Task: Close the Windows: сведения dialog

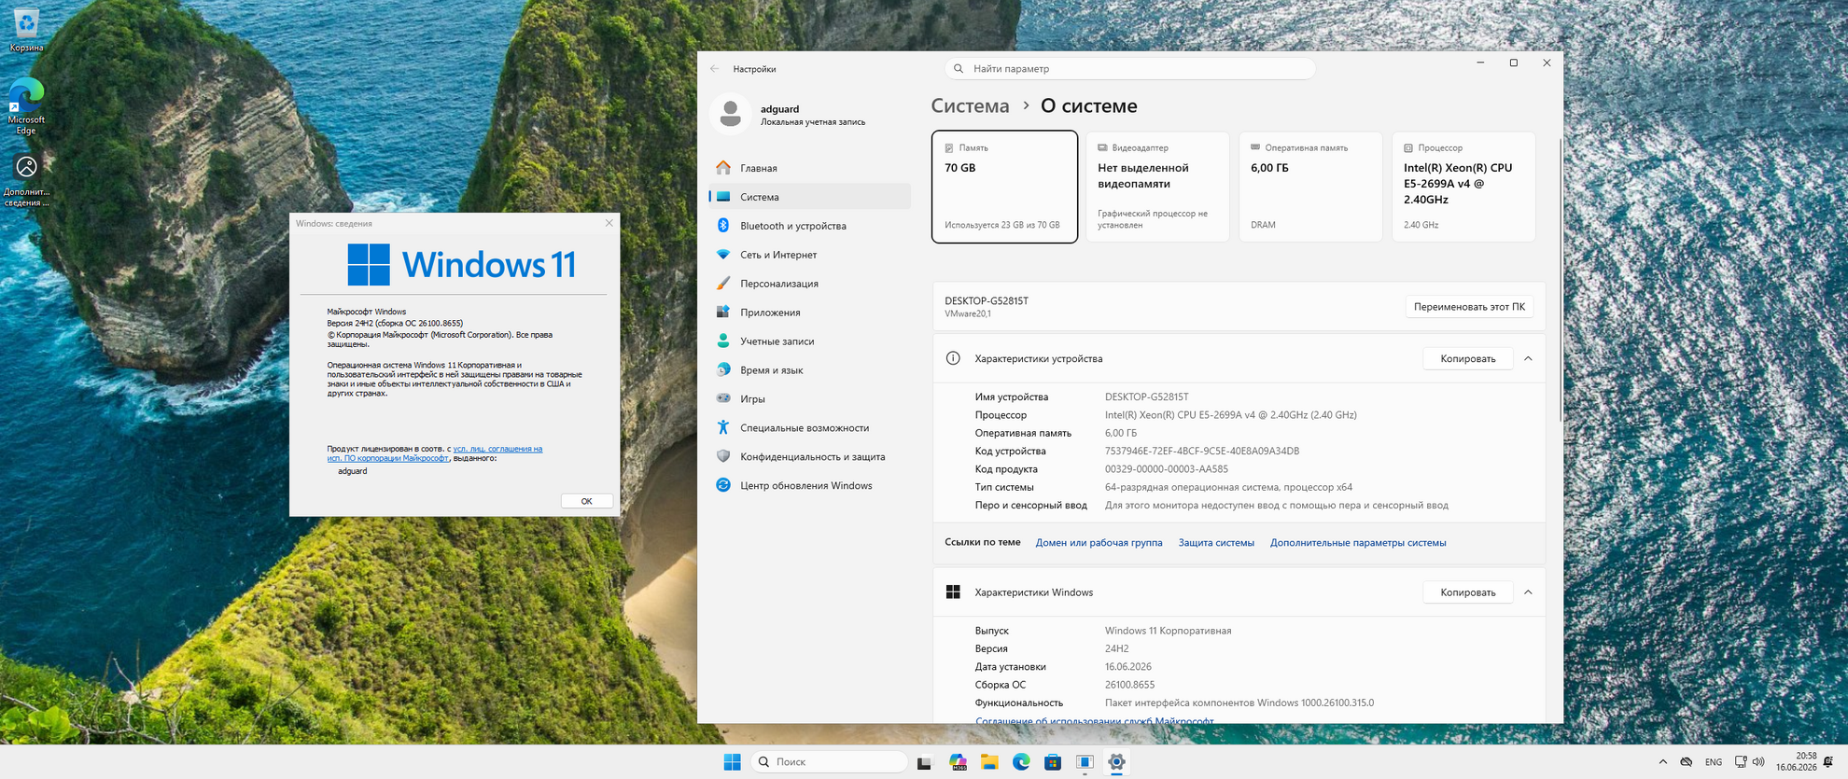Action: [x=609, y=223]
